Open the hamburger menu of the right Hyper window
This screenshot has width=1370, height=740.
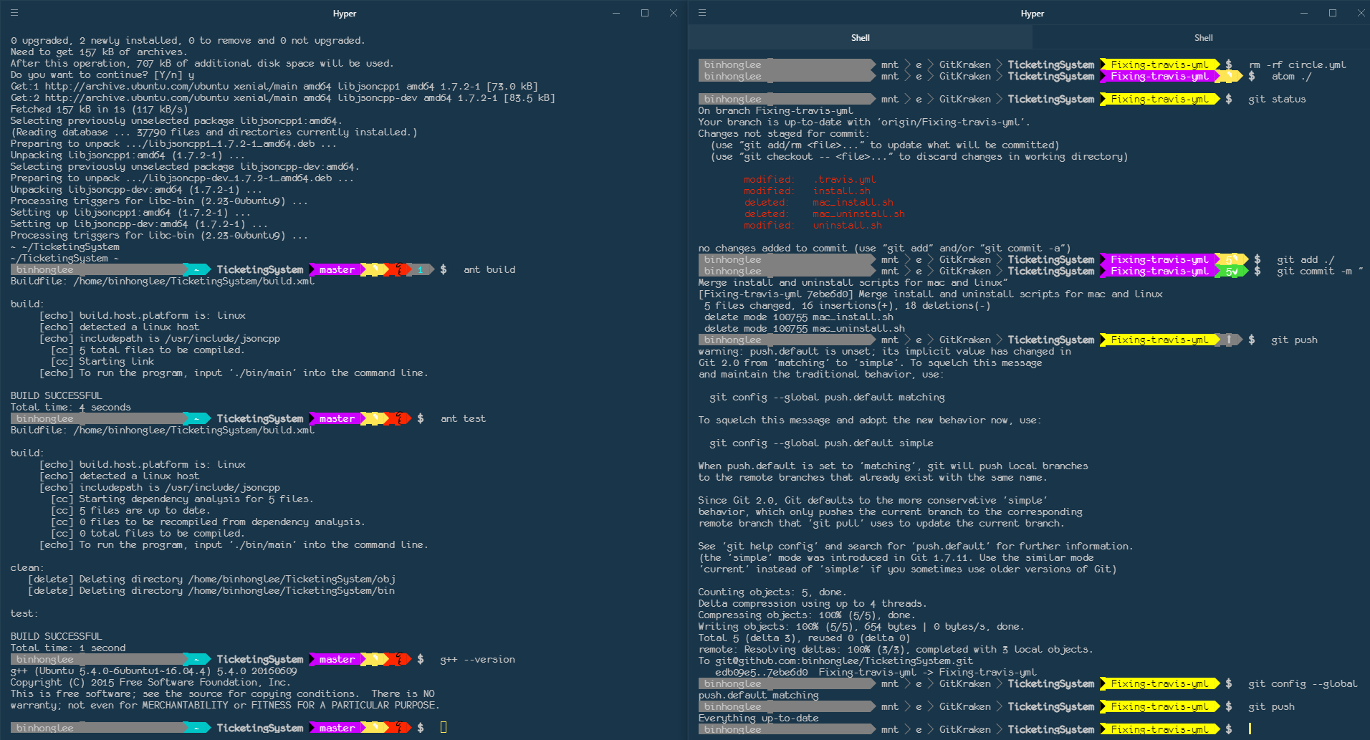coord(702,13)
